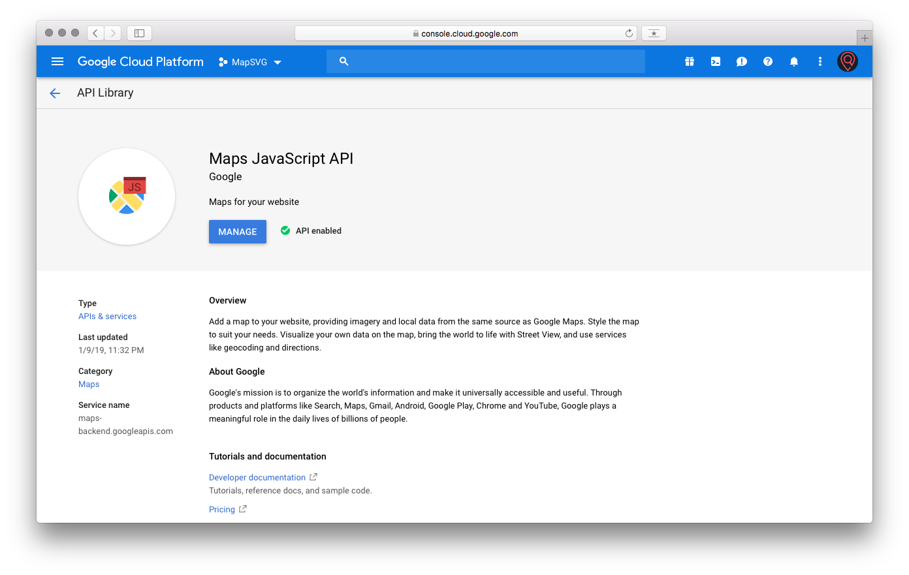The height and width of the screenshot is (575, 909).
Task: Click the console.cloud.google.com address bar
Action: tap(466, 33)
